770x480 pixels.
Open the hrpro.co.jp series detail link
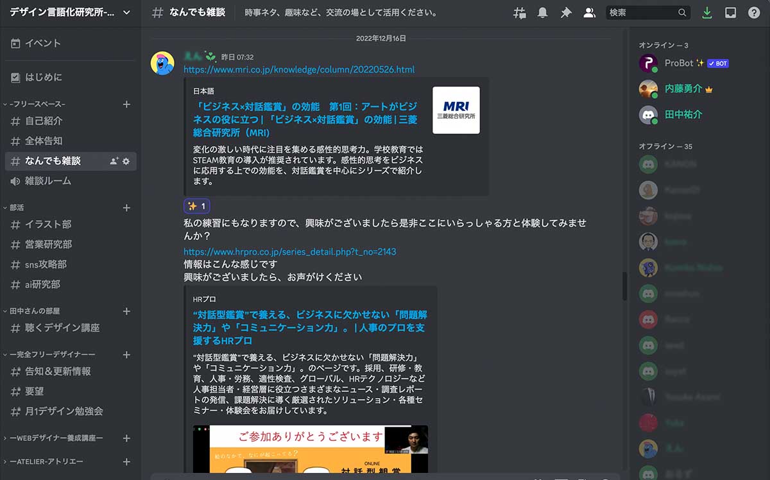(x=289, y=252)
